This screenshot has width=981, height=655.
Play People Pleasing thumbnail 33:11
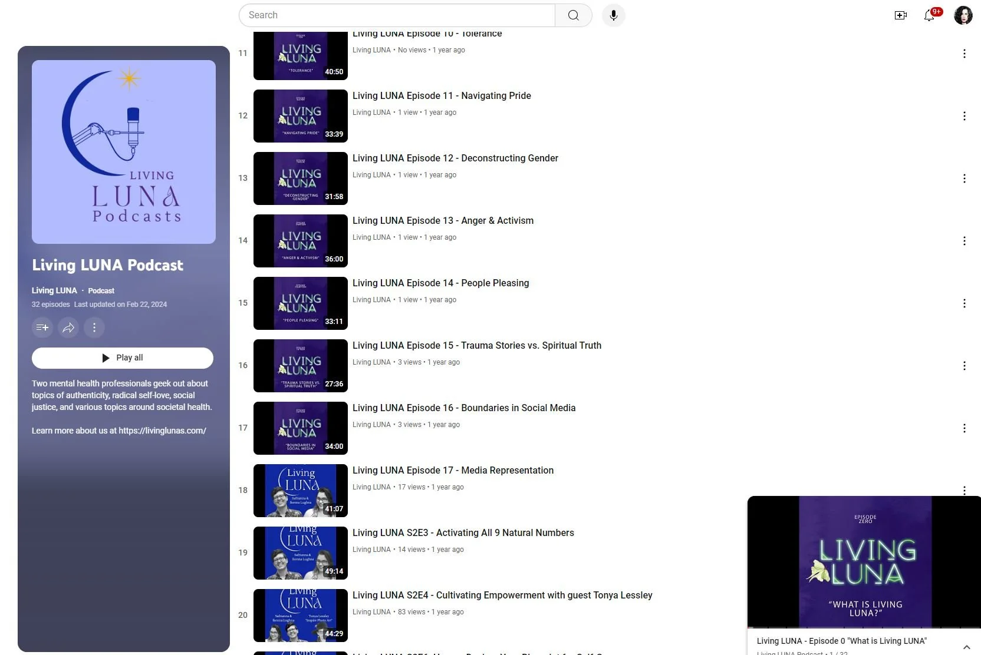pyautogui.click(x=301, y=303)
